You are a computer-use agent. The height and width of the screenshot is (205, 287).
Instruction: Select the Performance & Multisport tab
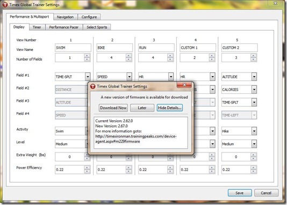[30, 17]
